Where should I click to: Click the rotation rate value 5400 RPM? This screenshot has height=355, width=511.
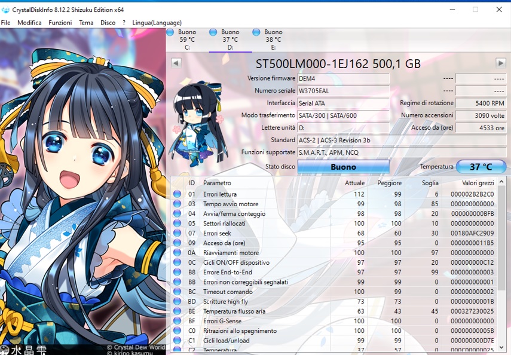(x=481, y=103)
